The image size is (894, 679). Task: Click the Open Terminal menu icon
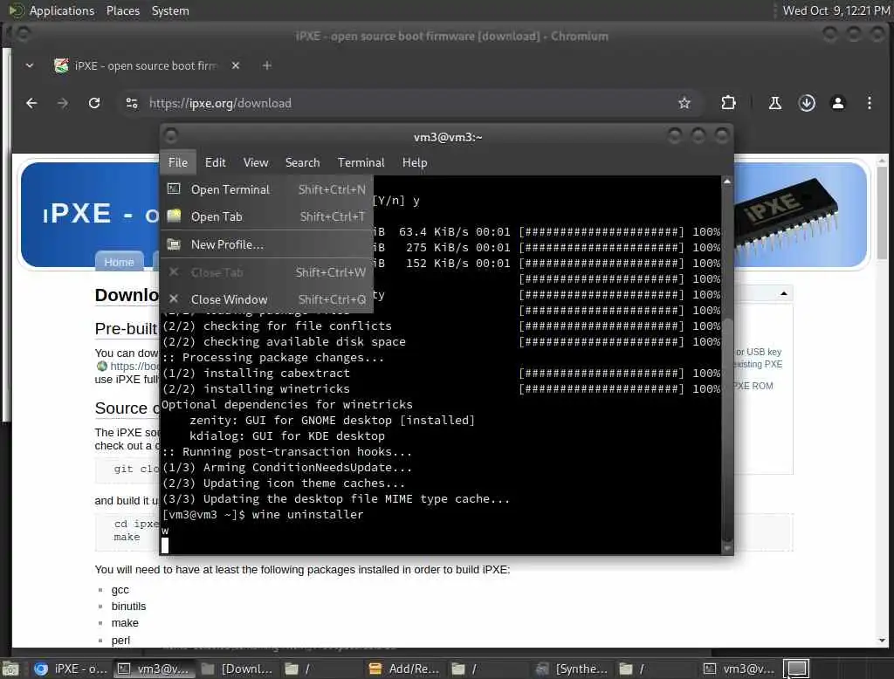[x=174, y=189]
